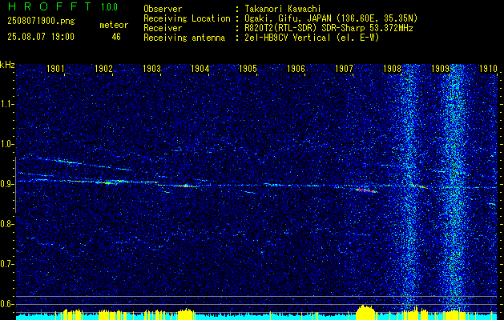Click the meteor label
This screenshot has height=320, width=504.
click(114, 25)
